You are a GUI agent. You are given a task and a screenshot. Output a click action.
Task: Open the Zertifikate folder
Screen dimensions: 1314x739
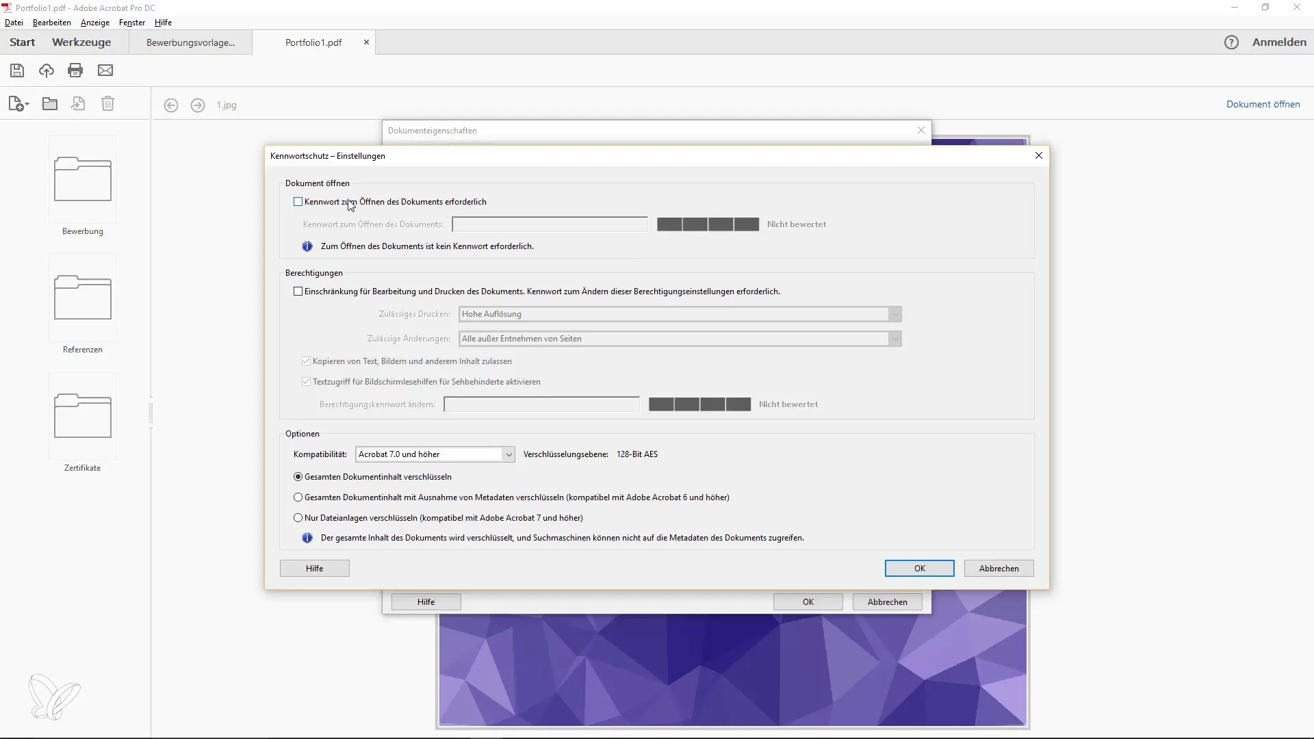(x=83, y=416)
